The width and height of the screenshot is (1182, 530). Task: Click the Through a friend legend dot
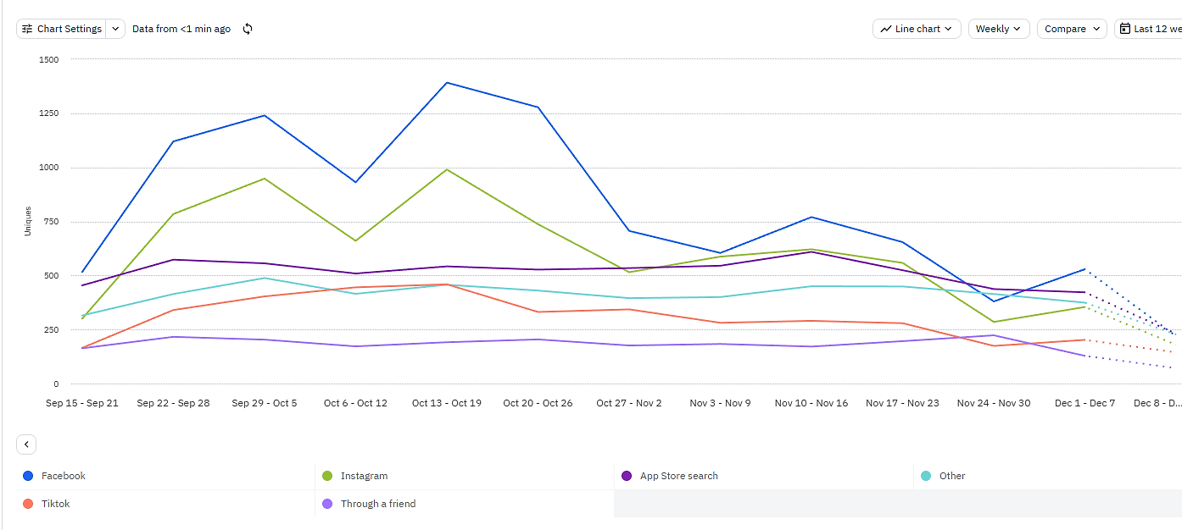[x=327, y=504]
